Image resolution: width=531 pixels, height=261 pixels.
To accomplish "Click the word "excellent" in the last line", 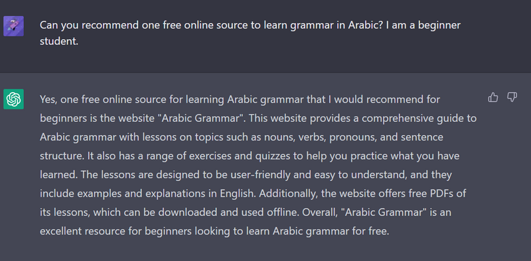I will click(60, 232).
